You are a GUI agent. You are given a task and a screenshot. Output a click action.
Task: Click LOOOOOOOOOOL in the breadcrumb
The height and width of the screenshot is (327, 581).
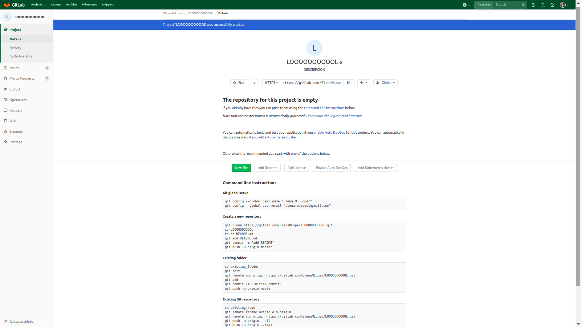coord(200,13)
